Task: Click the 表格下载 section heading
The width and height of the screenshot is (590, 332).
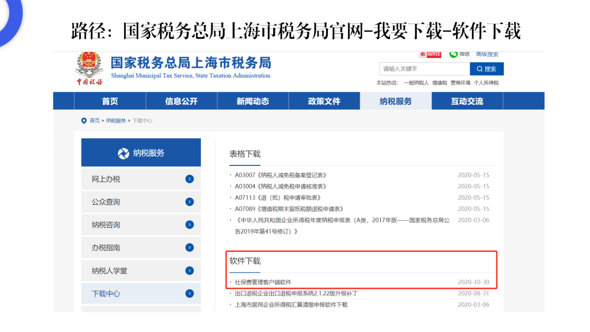Action: (x=245, y=154)
